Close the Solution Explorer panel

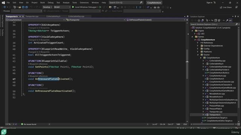(238, 16)
